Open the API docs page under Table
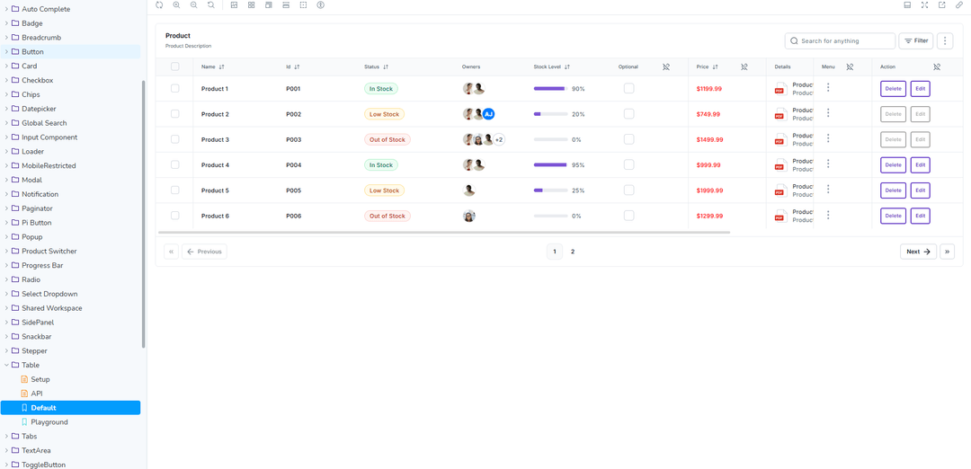 coord(37,394)
